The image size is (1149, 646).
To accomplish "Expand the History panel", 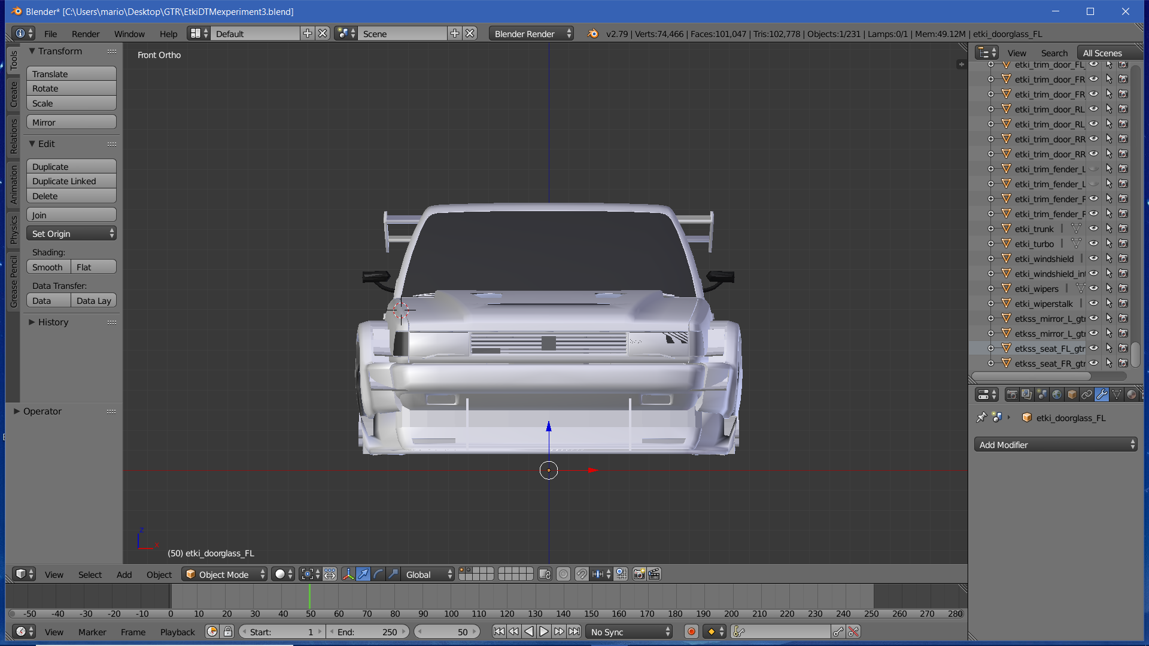I will [53, 322].
